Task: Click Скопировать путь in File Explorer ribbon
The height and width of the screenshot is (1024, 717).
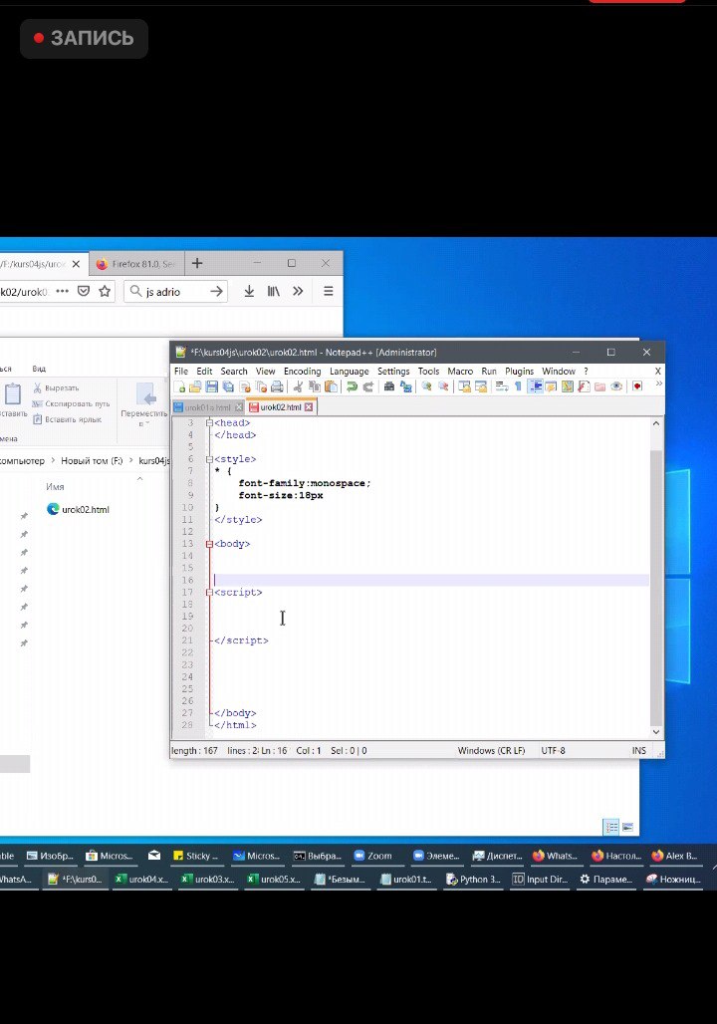Action: (71, 403)
